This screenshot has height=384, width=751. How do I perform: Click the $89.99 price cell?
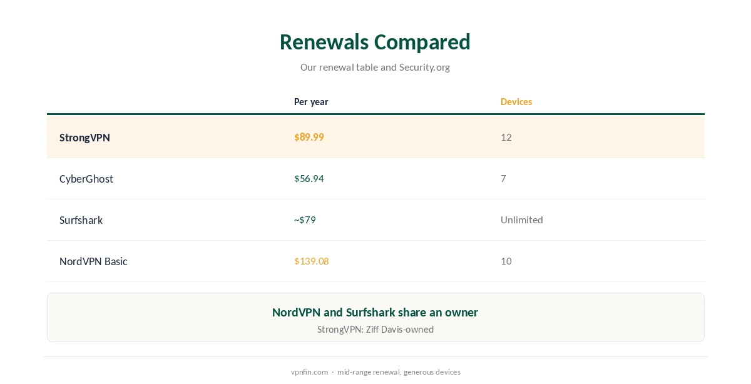click(x=309, y=137)
